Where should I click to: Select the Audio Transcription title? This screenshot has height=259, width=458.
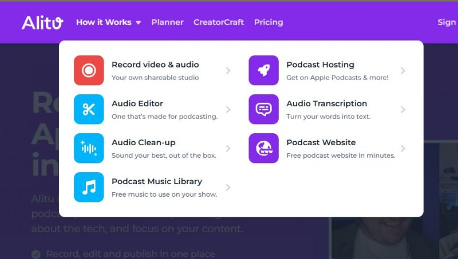click(326, 103)
